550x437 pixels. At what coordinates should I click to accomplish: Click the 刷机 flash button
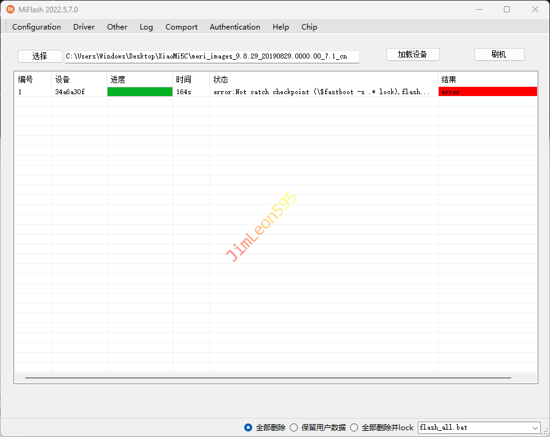pos(499,54)
